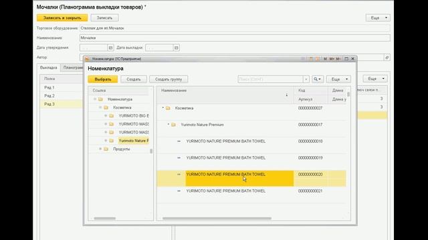The height and width of the screenshot is (240, 428).
Task: Open the Еще menu above the planogram table
Action: coord(375,79)
